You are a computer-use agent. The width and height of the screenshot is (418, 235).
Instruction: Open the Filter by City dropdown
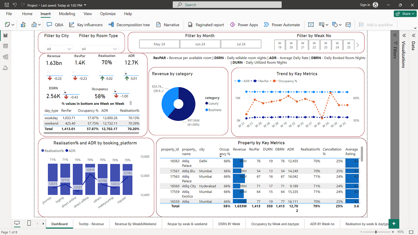point(59,49)
